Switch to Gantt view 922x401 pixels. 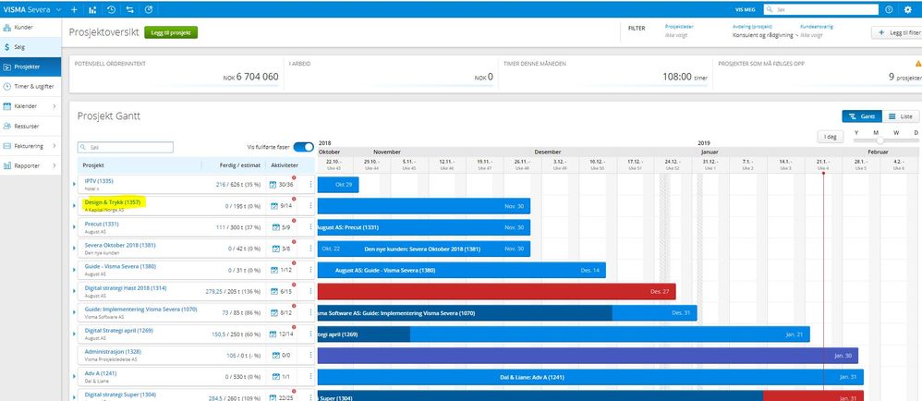pyautogui.click(x=861, y=116)
